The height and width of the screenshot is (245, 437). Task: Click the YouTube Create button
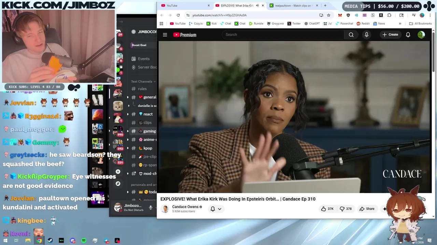click(390, 35)
